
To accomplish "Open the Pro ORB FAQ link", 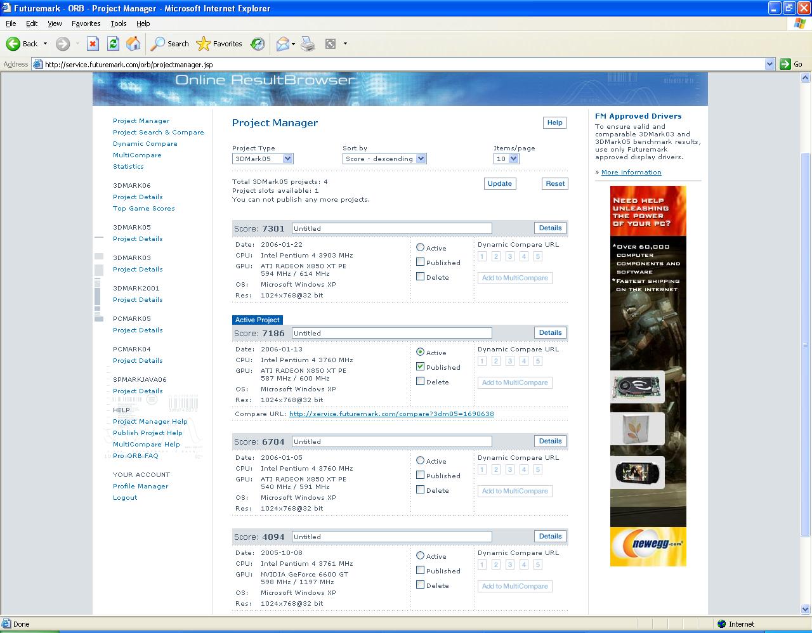I will [136, 455].
